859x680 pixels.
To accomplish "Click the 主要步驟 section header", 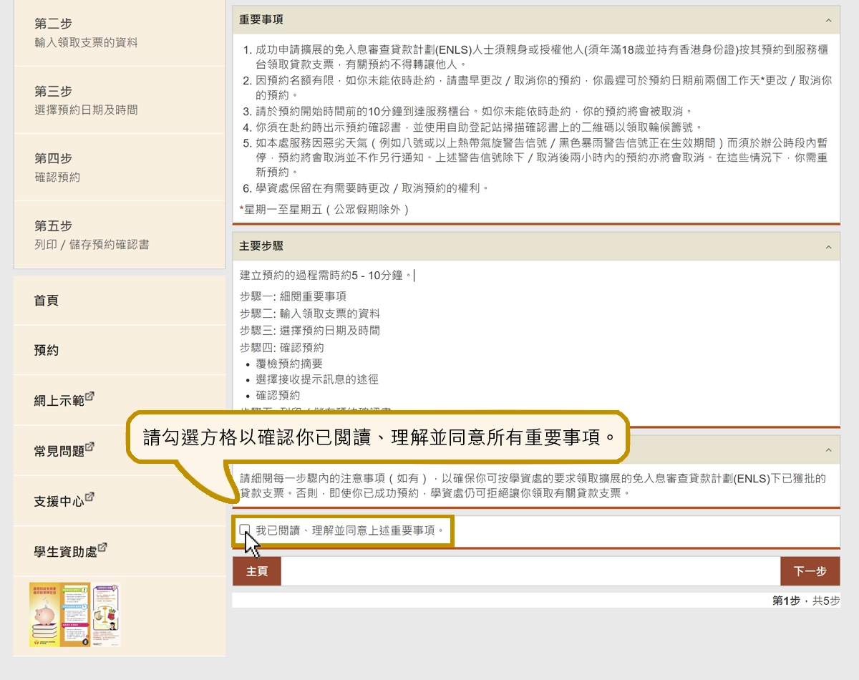I will pos(262,246).
